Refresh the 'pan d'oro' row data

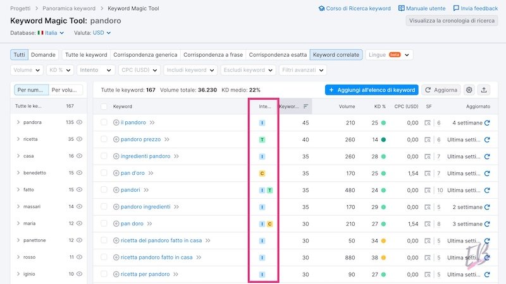[x=487, y=173]
